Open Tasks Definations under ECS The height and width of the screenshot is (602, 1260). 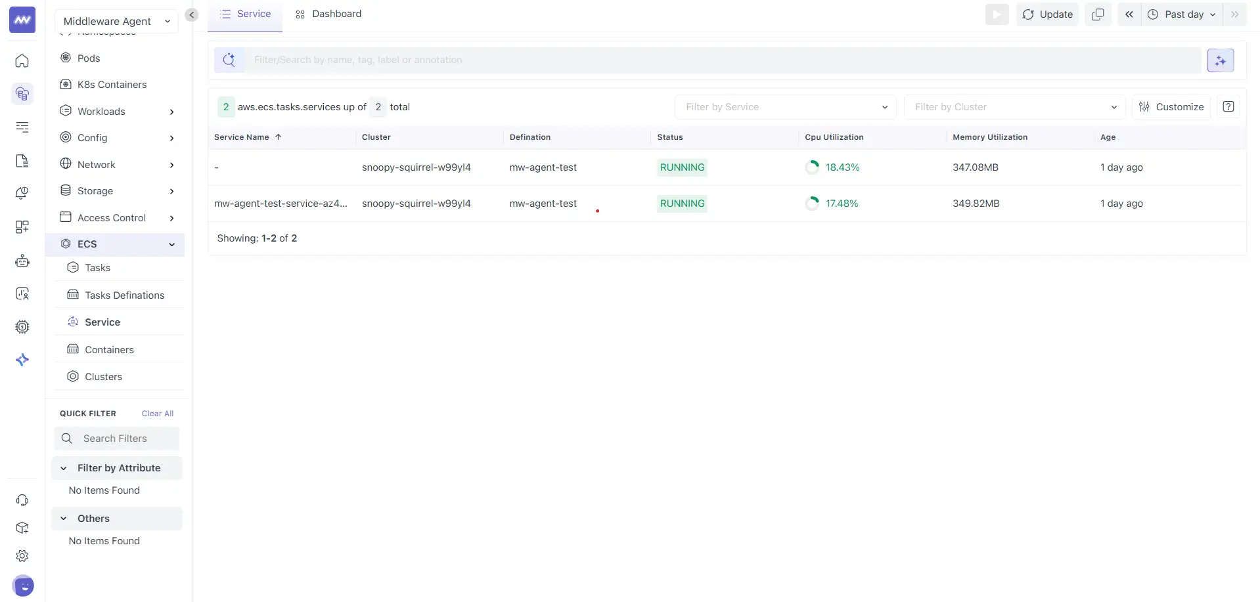tap(124, 295)
